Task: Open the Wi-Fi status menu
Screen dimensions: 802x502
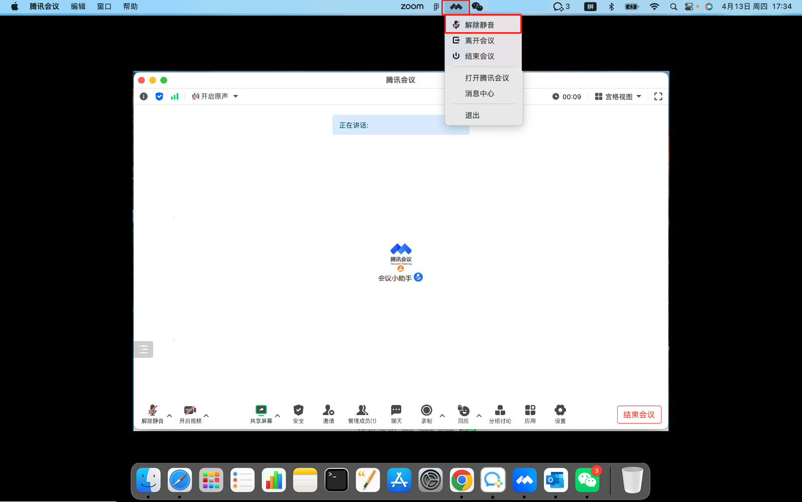Action: tap(654, 7)
